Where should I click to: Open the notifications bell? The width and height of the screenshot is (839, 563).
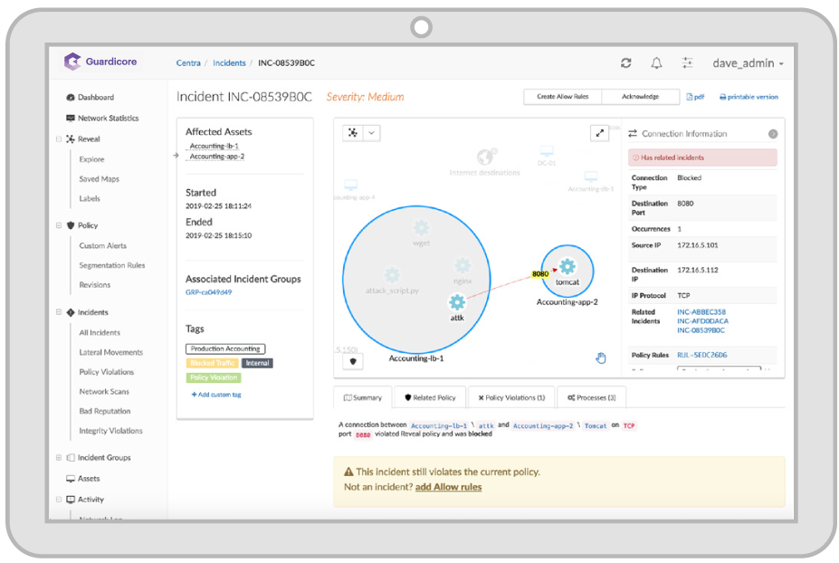[x=656, y=63]
